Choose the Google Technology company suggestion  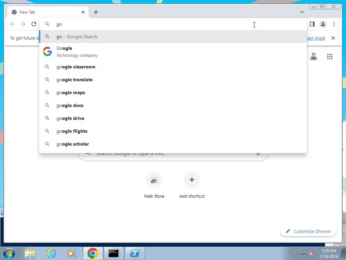point(173,51)
